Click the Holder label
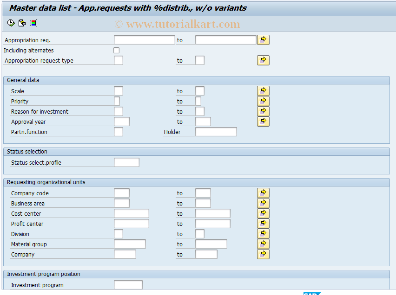 coord(172,132)
